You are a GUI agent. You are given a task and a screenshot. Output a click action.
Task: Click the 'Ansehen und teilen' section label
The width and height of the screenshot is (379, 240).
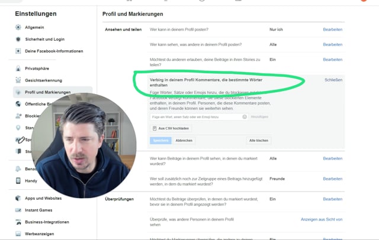(x=123, y=30)
